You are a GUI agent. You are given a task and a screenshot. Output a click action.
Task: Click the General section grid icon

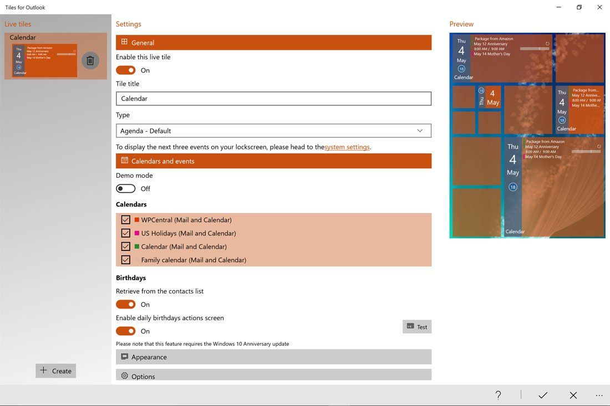[123, 42]
